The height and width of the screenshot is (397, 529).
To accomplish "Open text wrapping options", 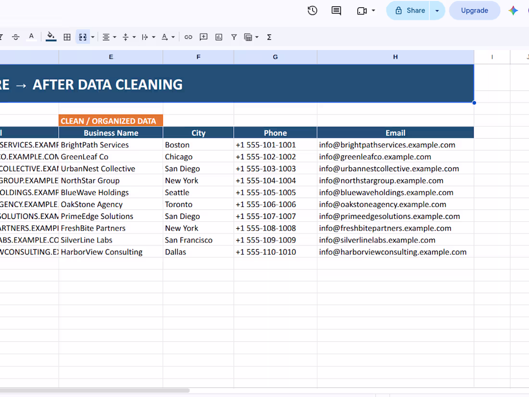I will (x=148, y=37).
